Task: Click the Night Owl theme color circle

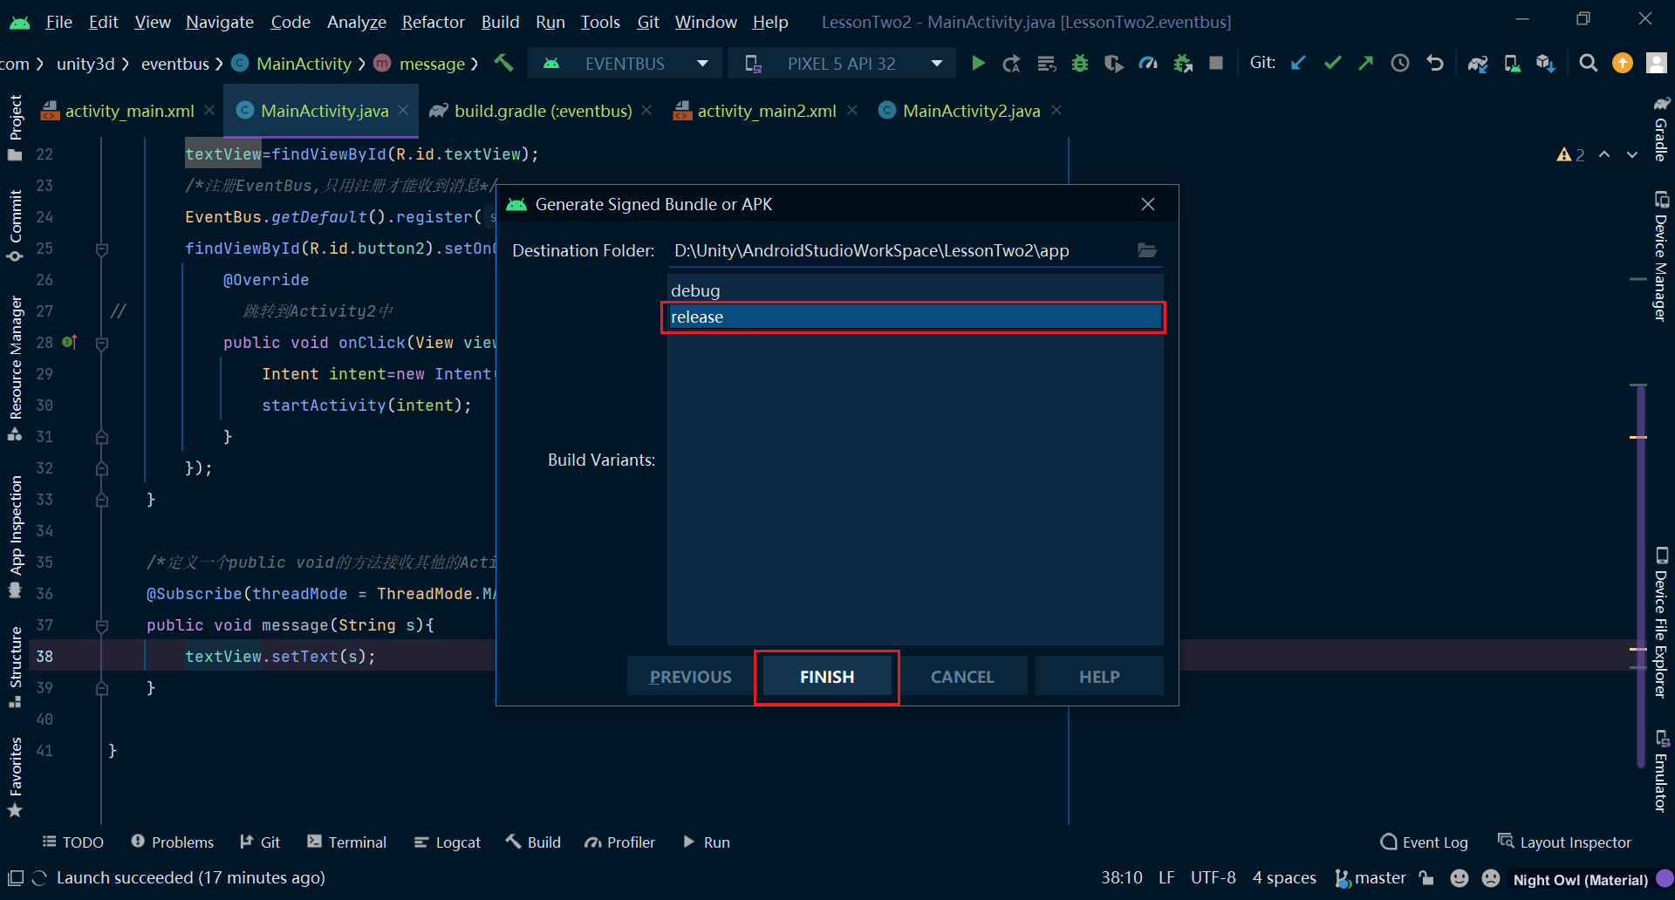Action: pos(1665,878)
